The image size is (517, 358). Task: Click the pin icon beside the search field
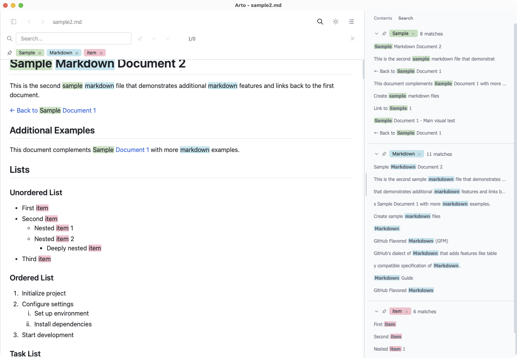click(x=140, y=39)
